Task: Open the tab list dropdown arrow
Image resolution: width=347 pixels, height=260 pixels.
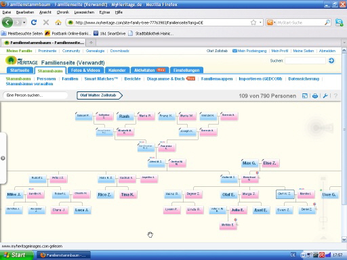Action: 344,43
